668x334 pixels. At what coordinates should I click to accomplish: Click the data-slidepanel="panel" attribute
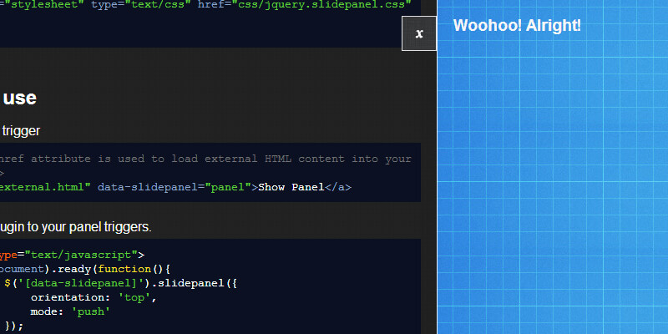click(174, 186)
